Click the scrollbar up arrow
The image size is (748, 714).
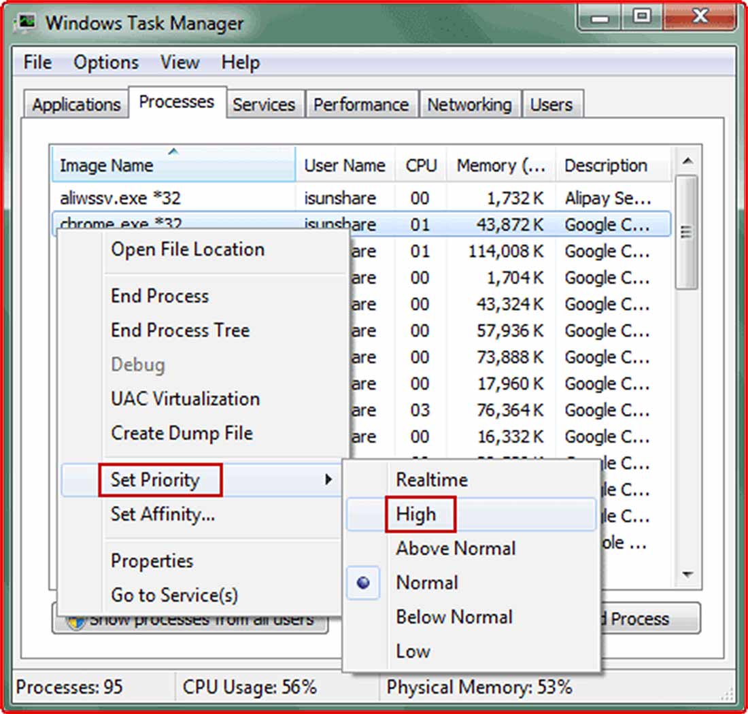(x=687, y=161)
